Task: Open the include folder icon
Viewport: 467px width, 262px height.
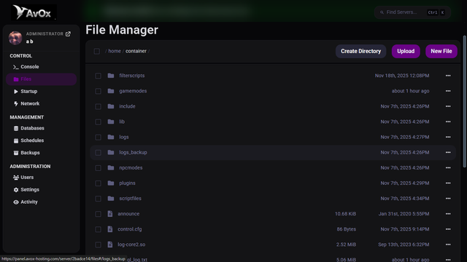Action: pos(111,106)
